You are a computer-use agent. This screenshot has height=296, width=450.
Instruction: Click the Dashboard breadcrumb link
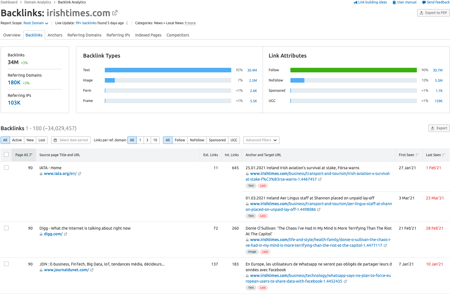9,2
